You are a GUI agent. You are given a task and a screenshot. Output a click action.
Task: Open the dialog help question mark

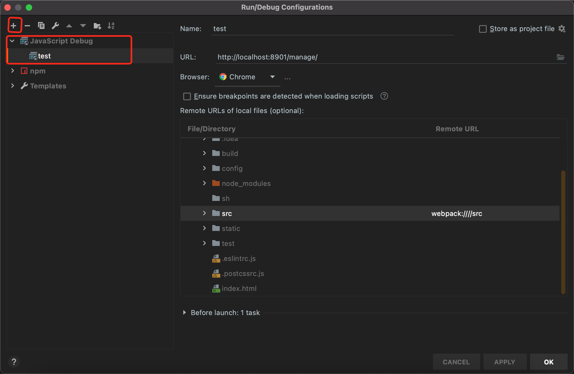(x=14, y=362)
